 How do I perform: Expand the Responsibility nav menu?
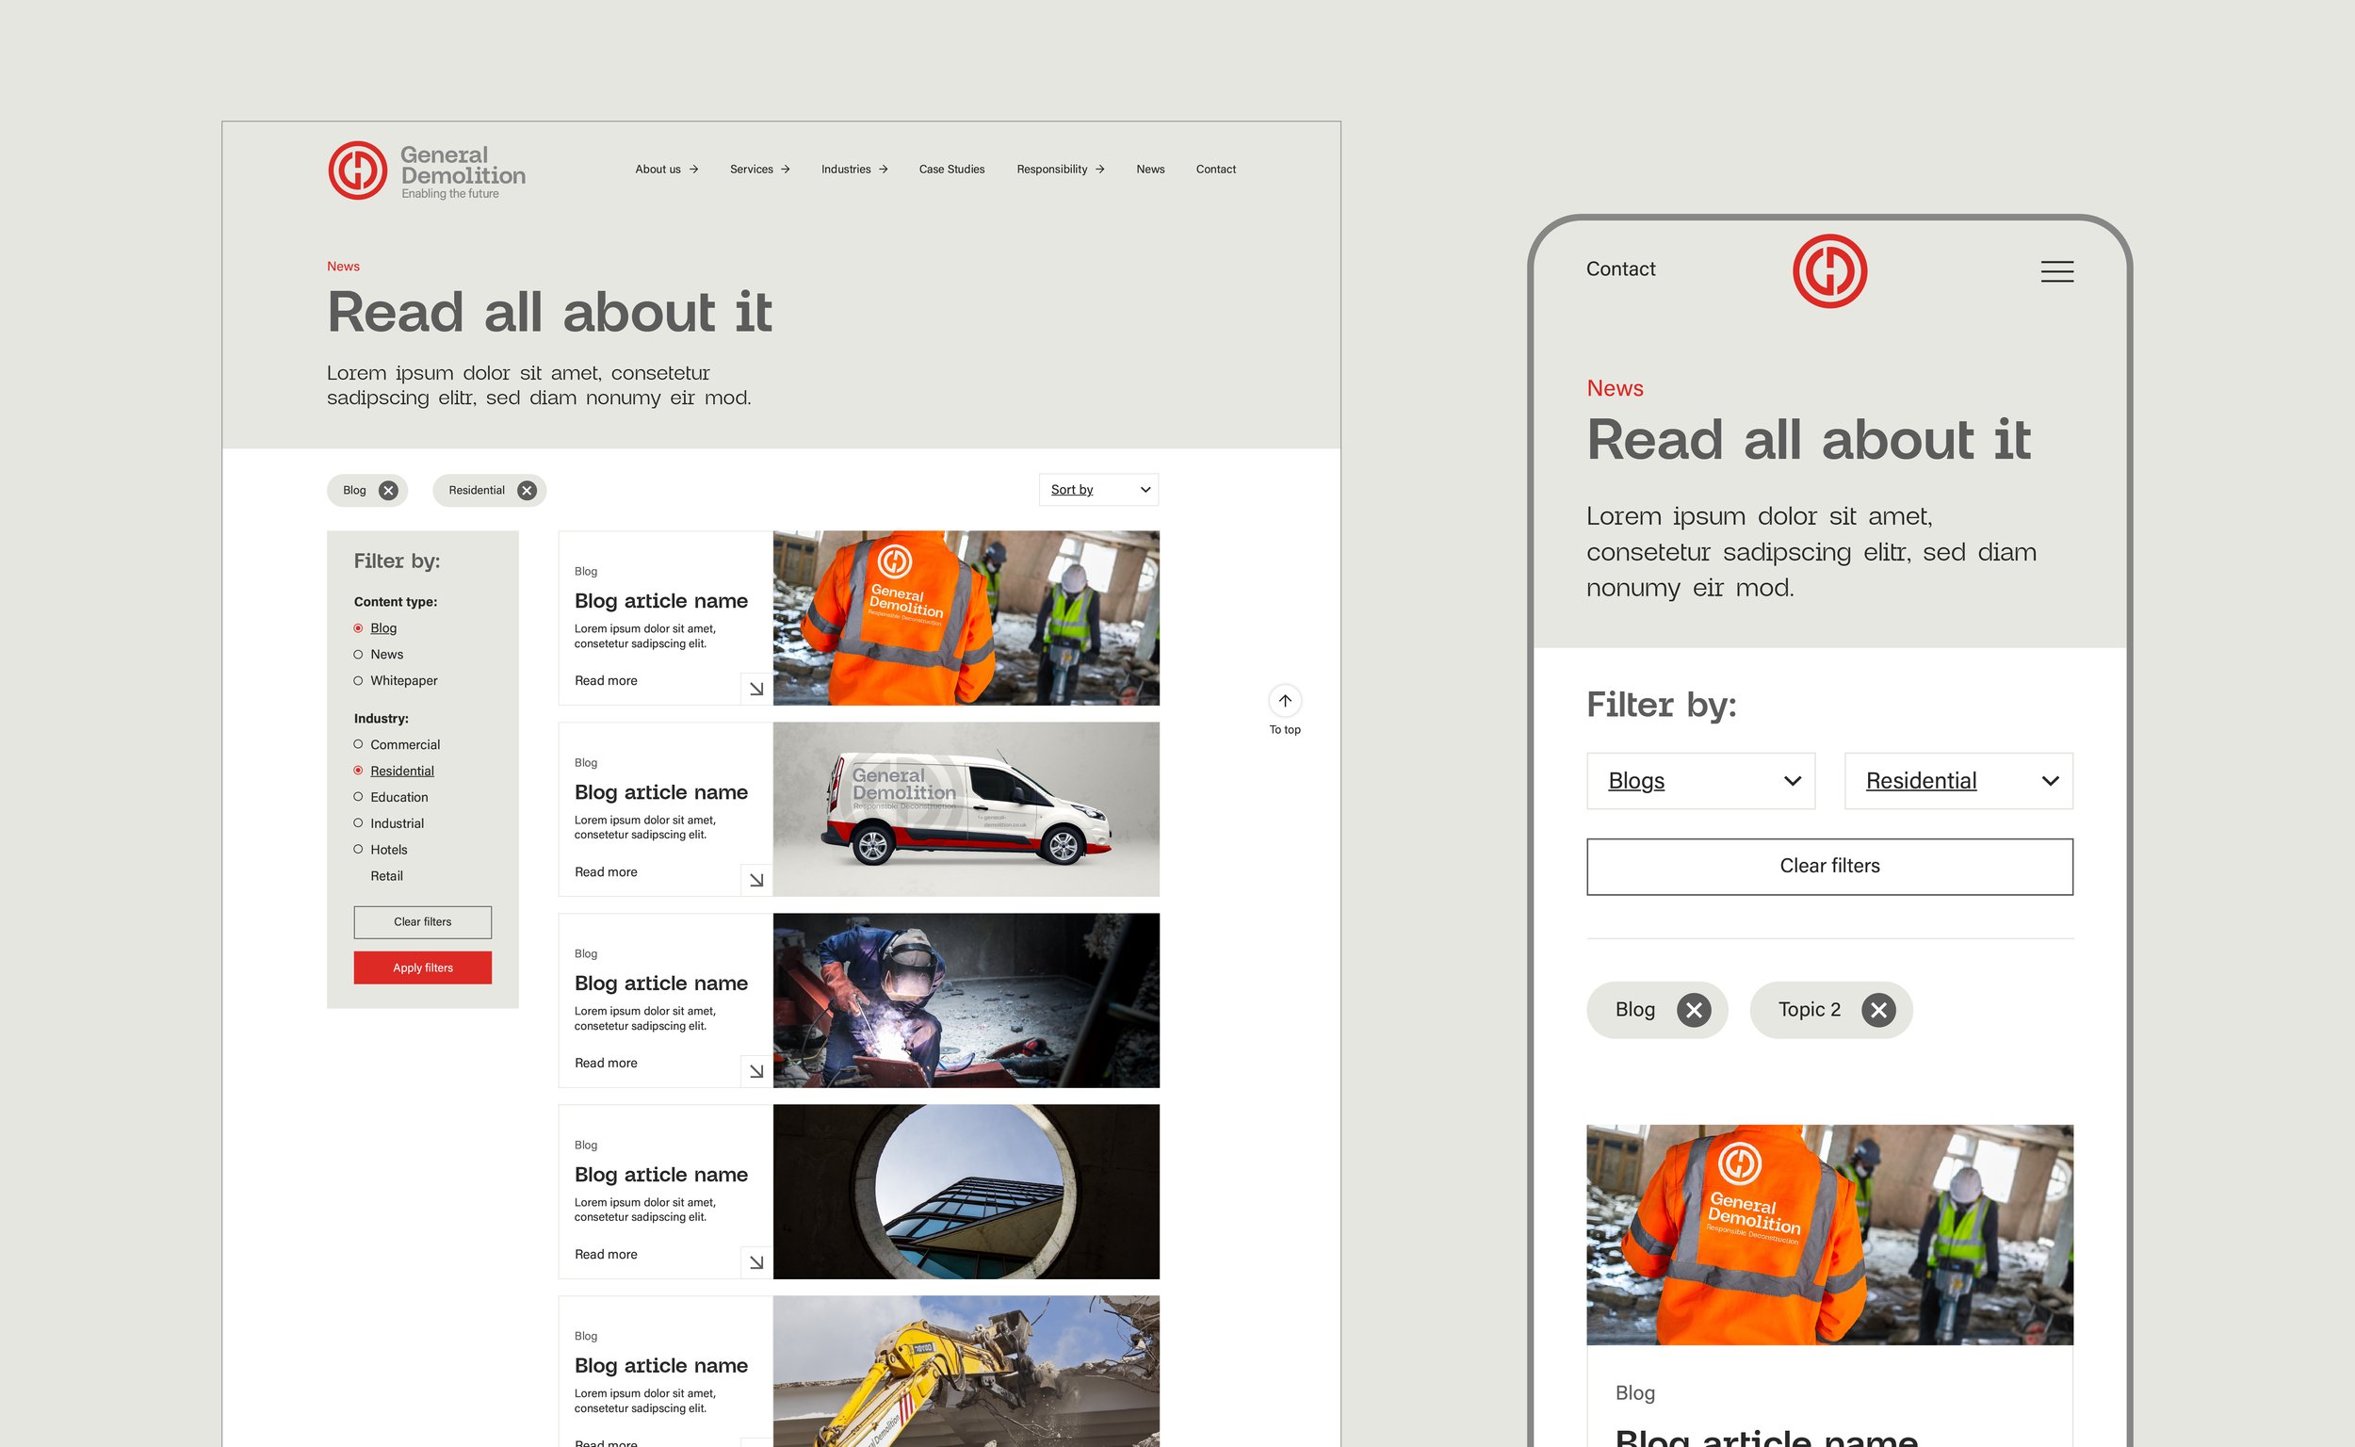[1061, 170]
